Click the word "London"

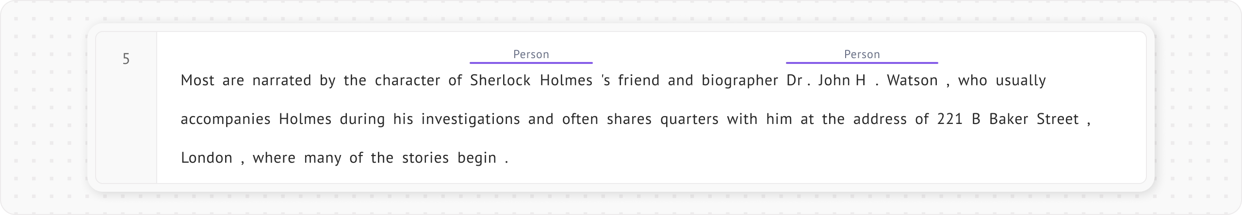click(x=207, y=158)
